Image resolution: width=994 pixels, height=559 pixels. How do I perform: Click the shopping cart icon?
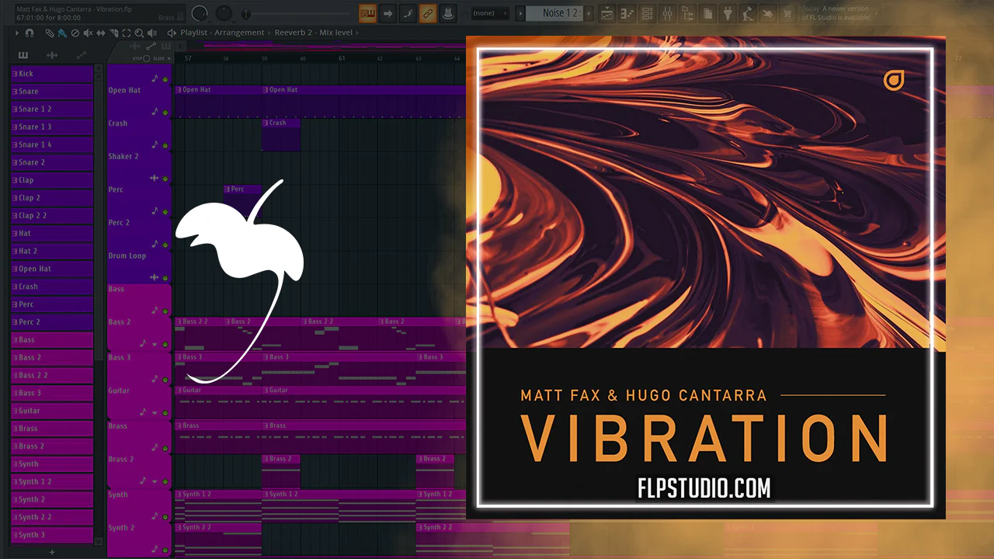787,13
